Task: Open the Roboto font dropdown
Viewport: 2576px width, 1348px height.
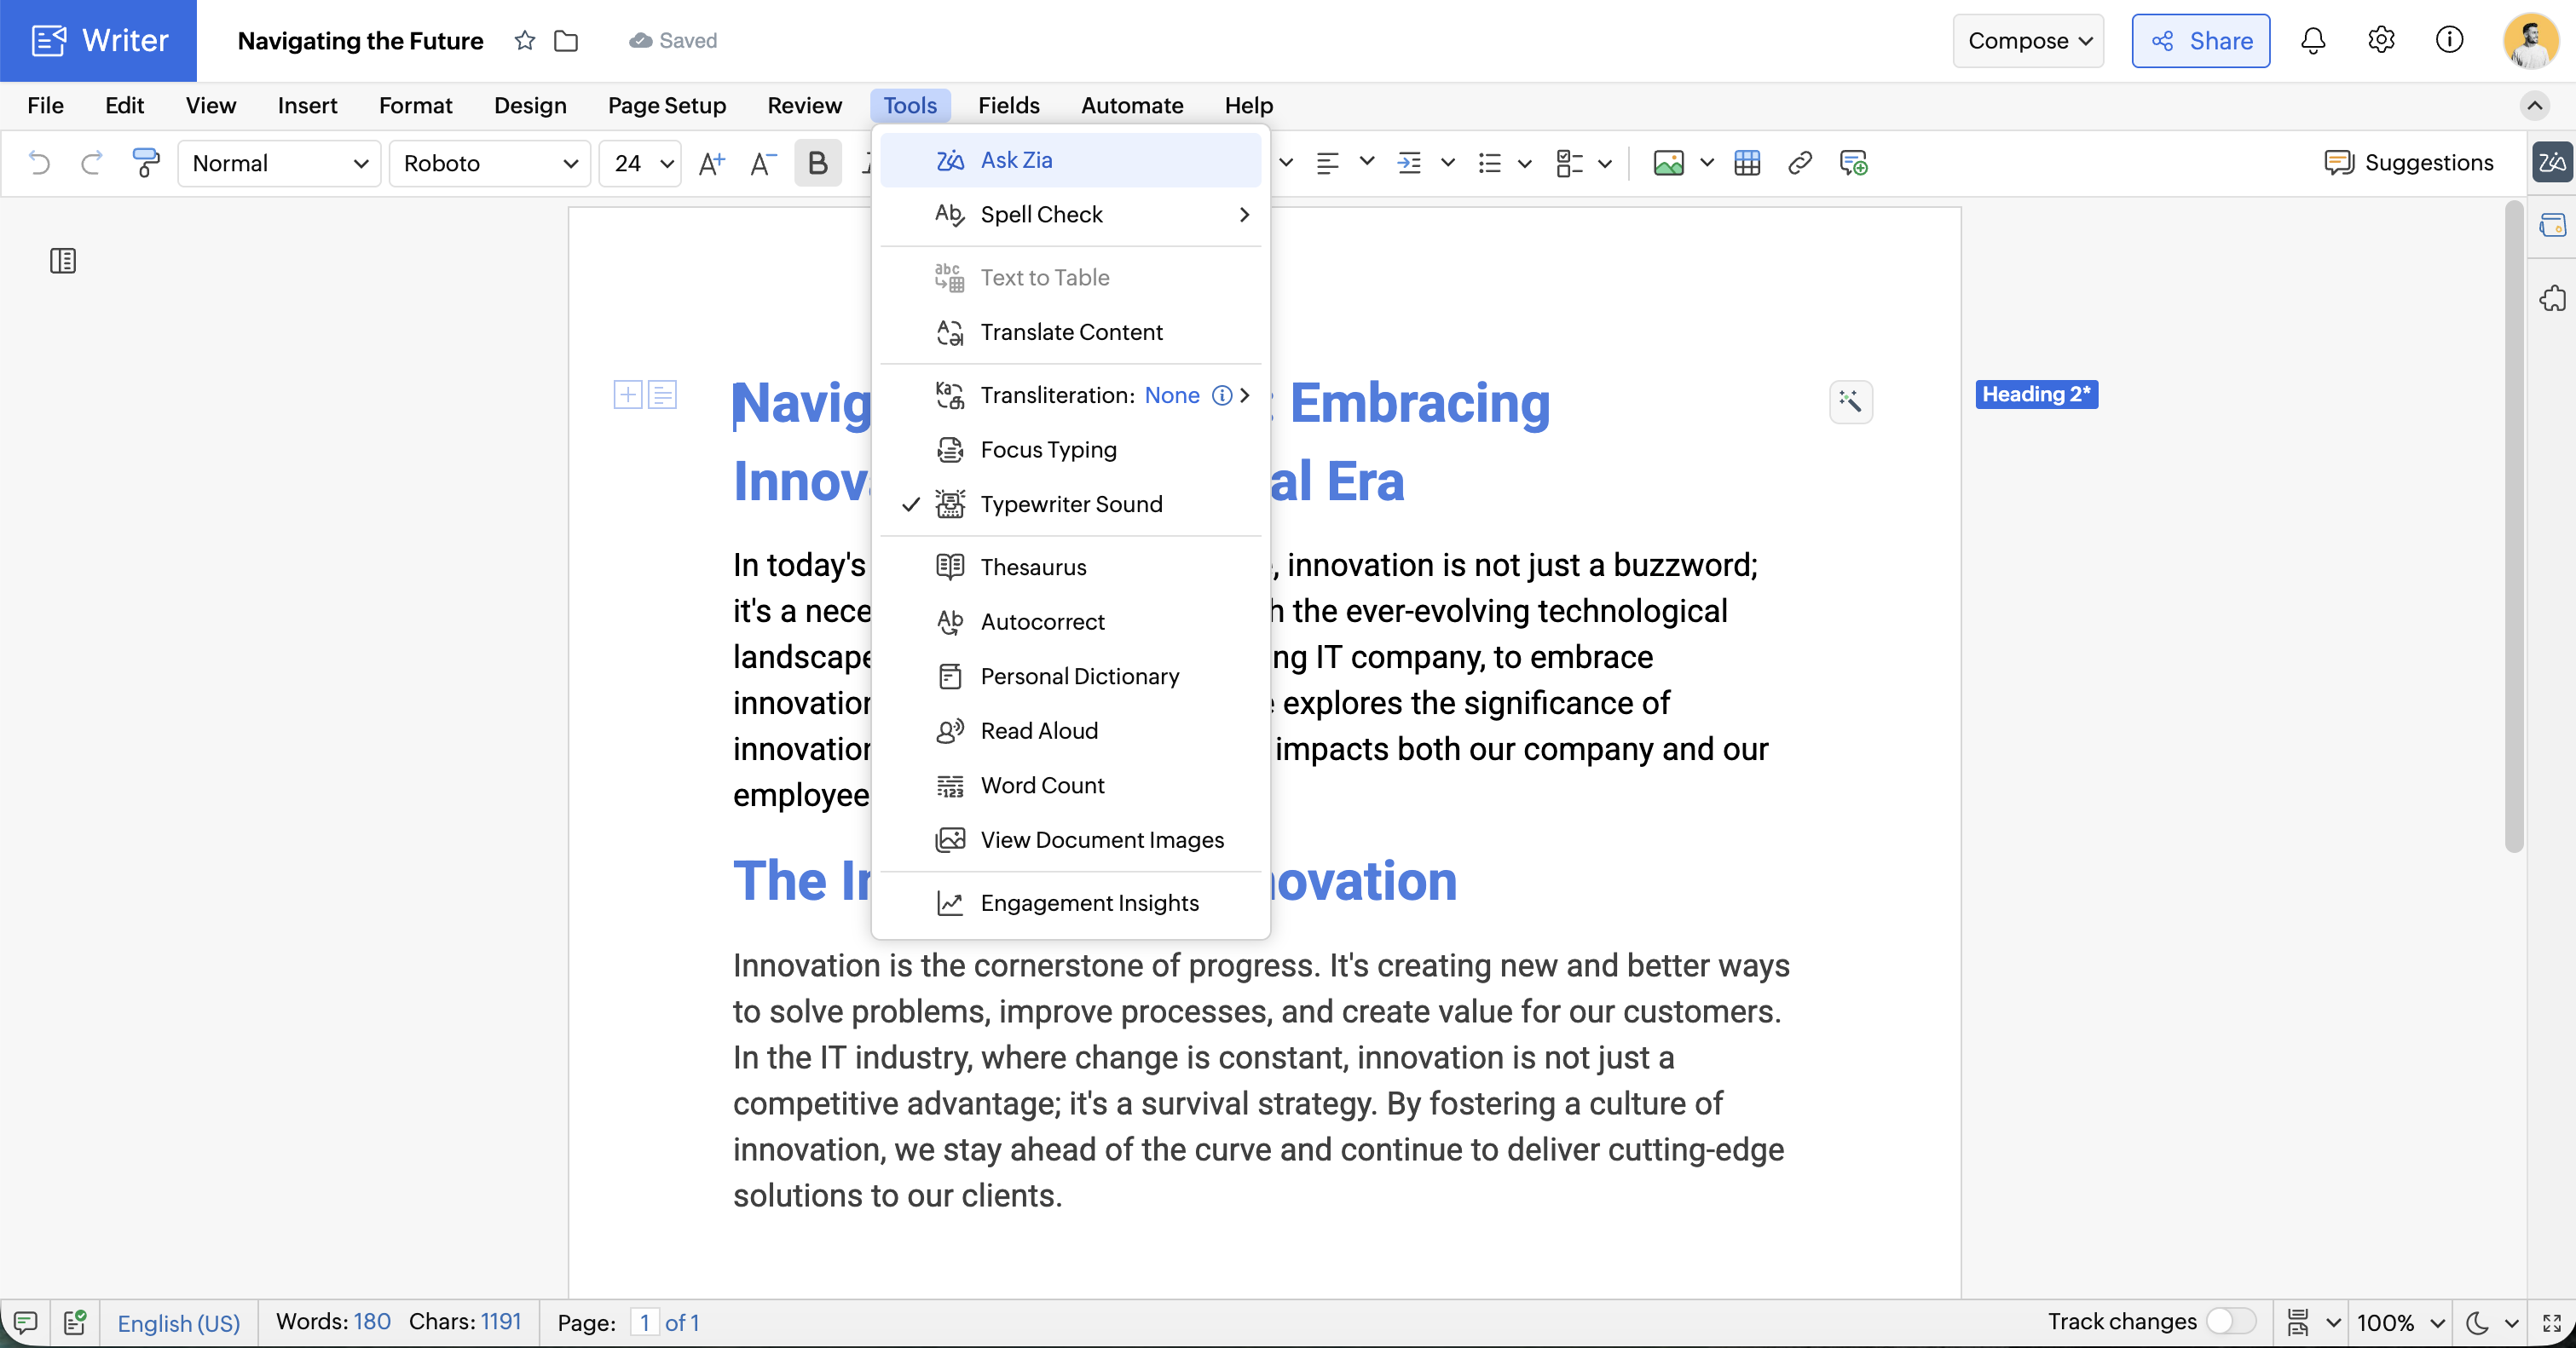Action: point(489,163)
